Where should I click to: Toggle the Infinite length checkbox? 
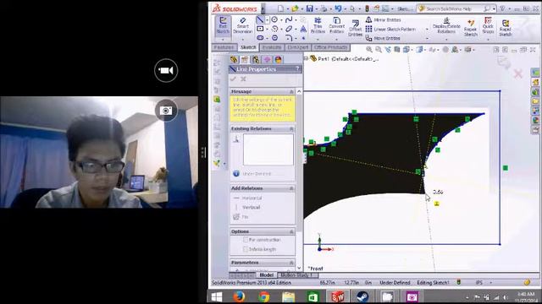(246, 249)
